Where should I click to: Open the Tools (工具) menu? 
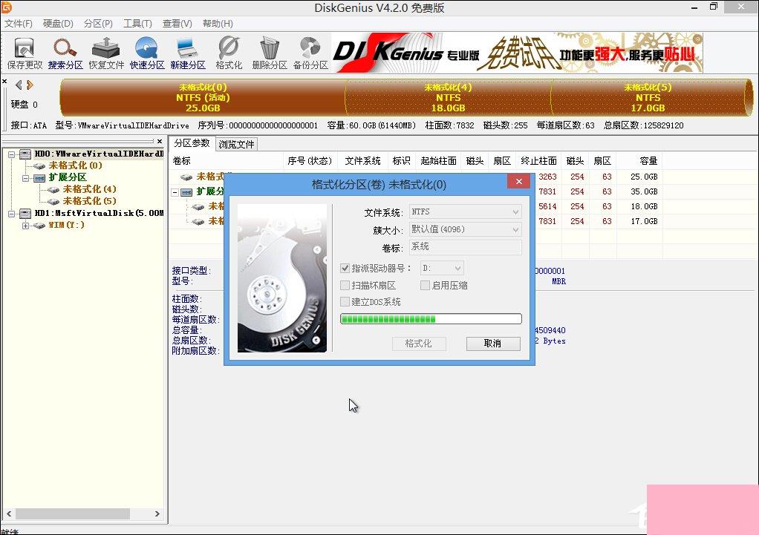tap(137, 24)
